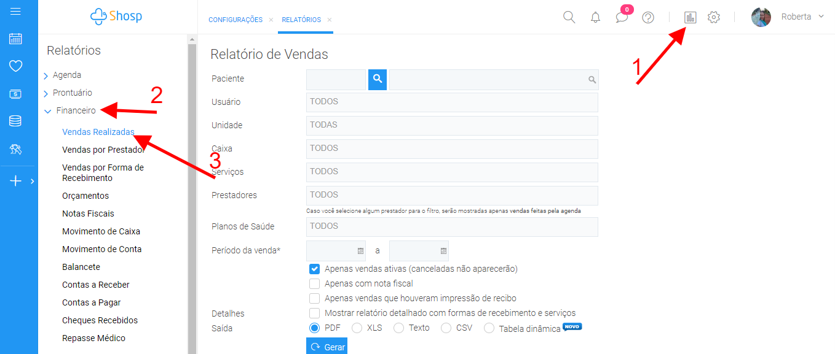
Task: Open Notas Fiscais report
Action: [88, 214]
